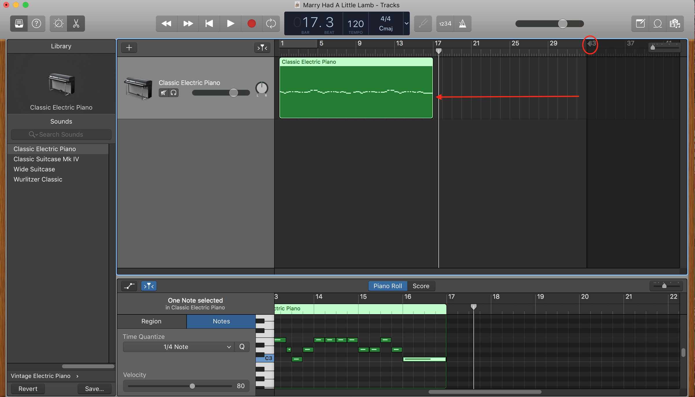695x397 pixels.
Task: Click the Search Sounds field
Action: pos(61,134)
